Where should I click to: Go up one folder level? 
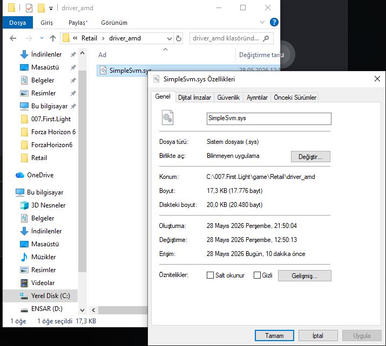pos(53,38)
